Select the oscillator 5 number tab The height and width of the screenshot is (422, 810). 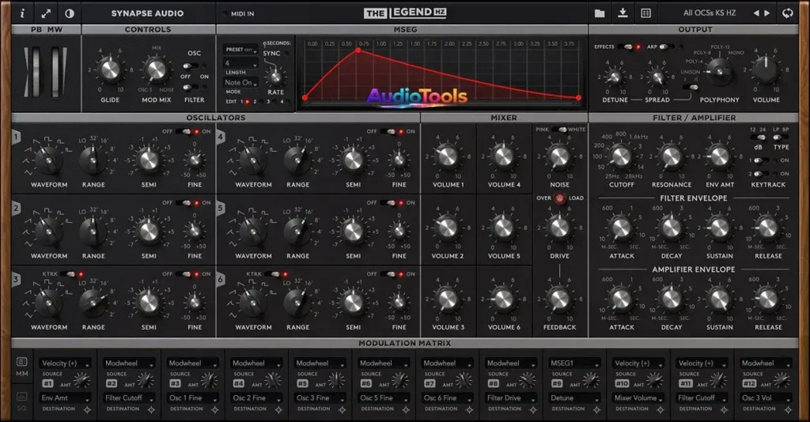[x=221, y=209]
